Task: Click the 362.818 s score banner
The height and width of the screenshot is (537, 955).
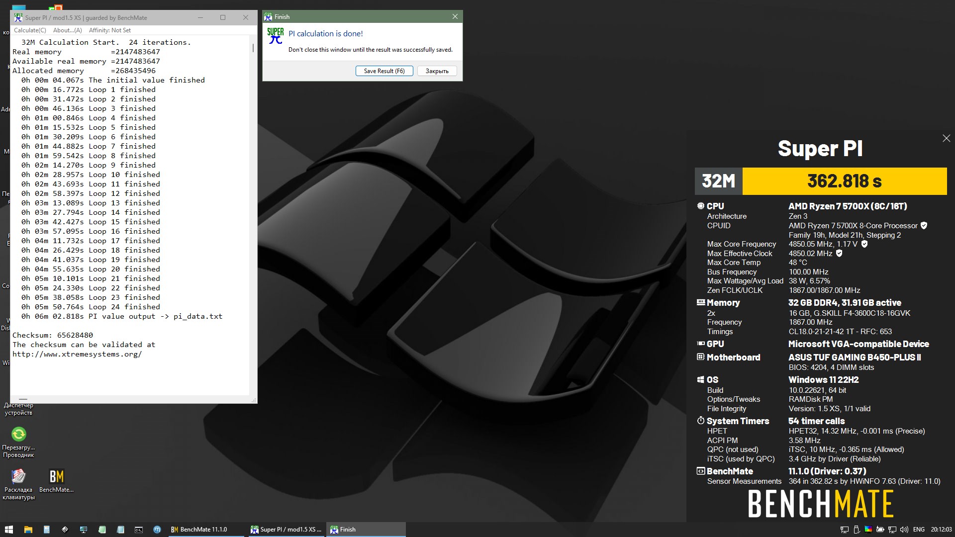Action: [844, 181]
